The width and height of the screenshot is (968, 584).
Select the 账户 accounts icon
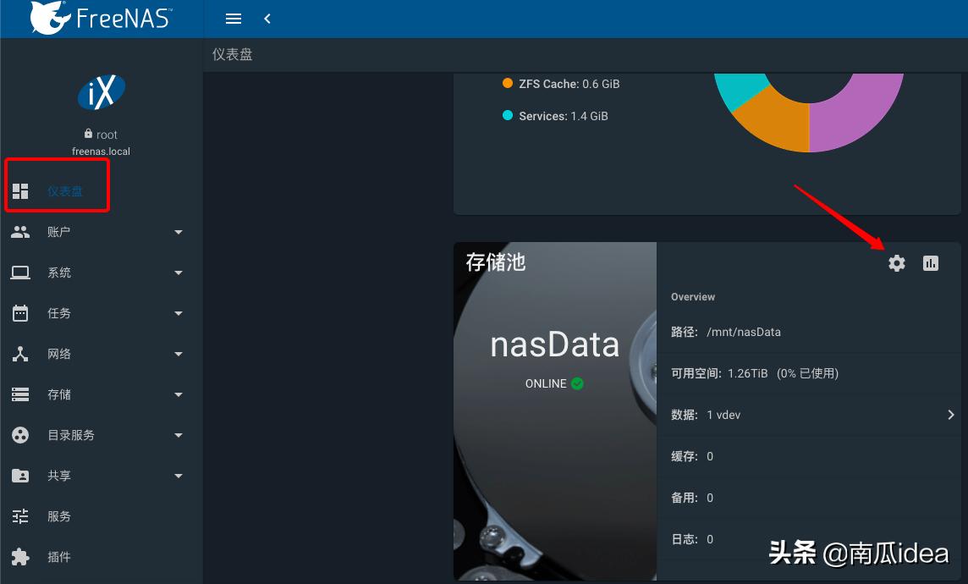[20, 231]
